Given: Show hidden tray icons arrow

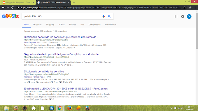Looking at the screenshot, I should coord(172,108).
